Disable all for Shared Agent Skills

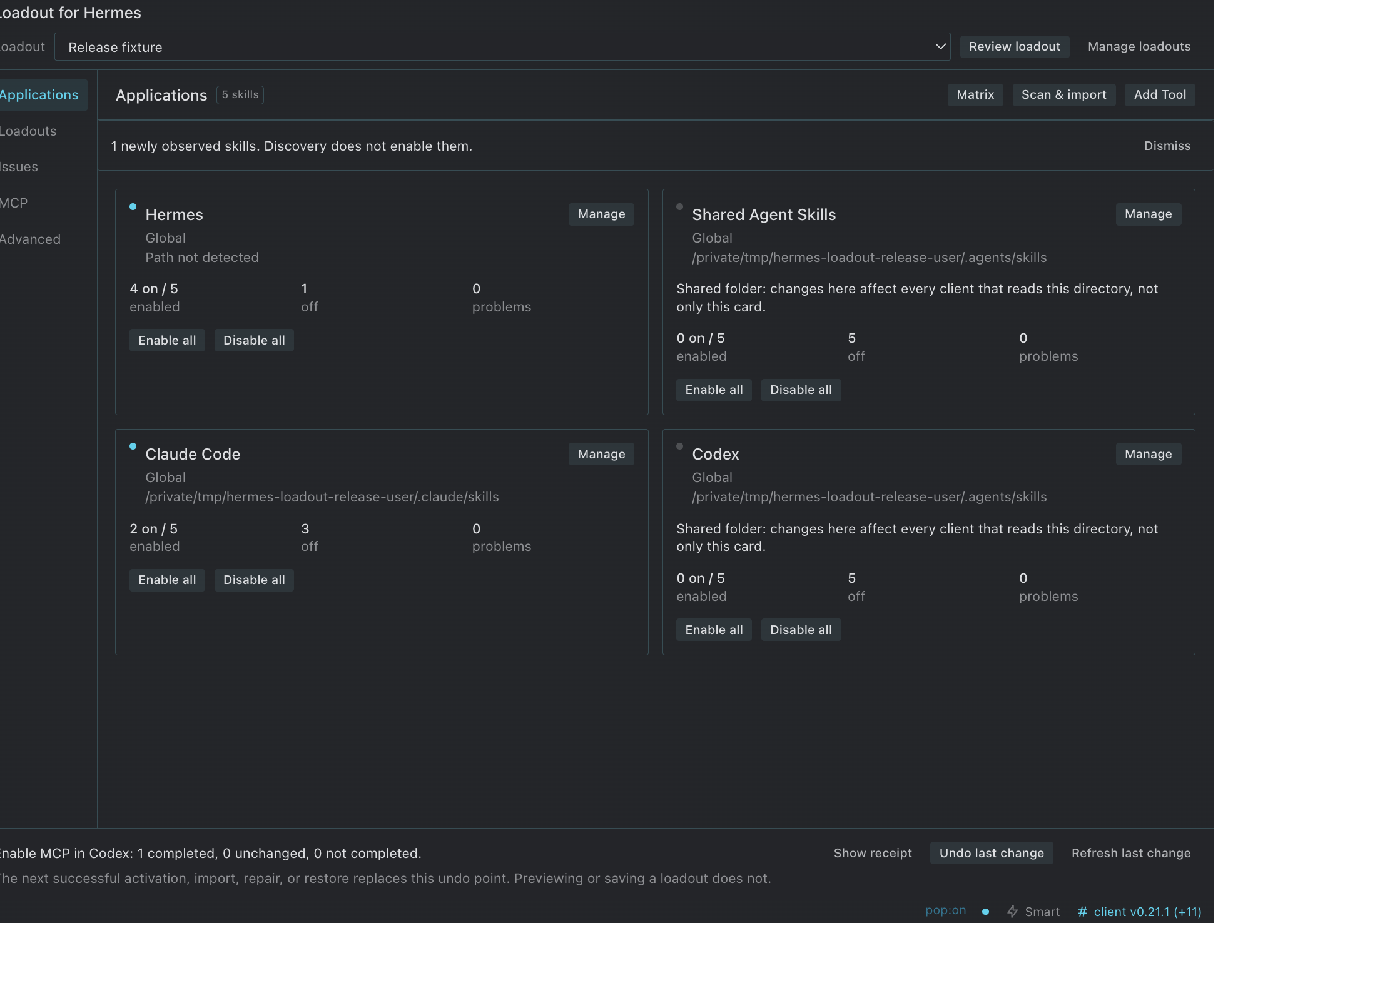point(801,390)
